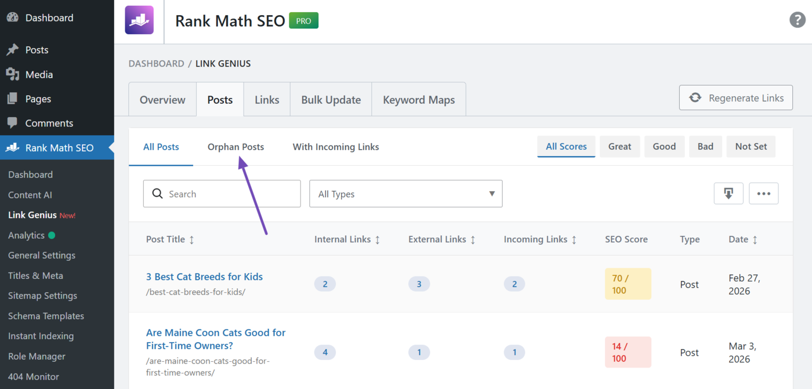Switch to the Links tab
The width and height of the screenshot is (812, 389).
point(267,100)
